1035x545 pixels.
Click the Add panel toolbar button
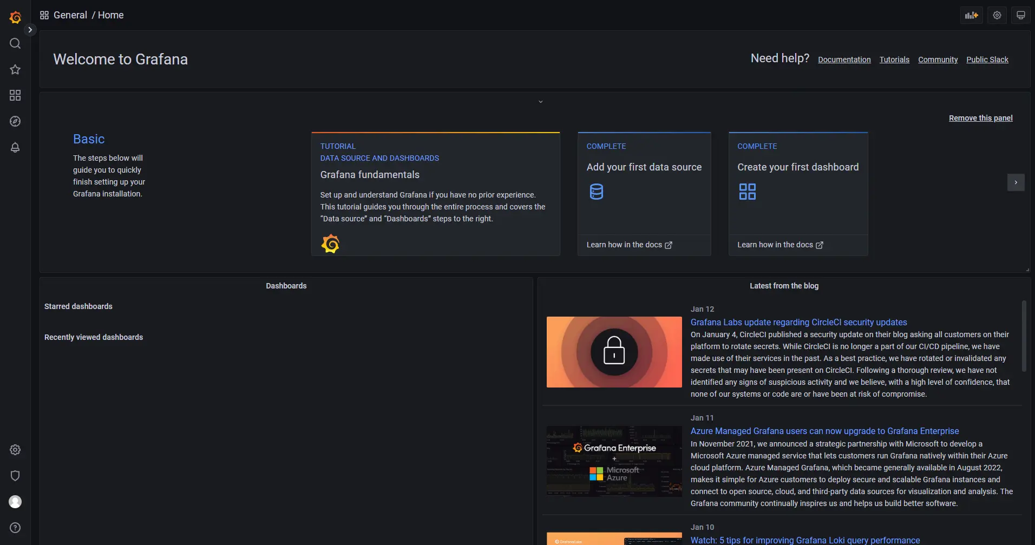point(971,15)
